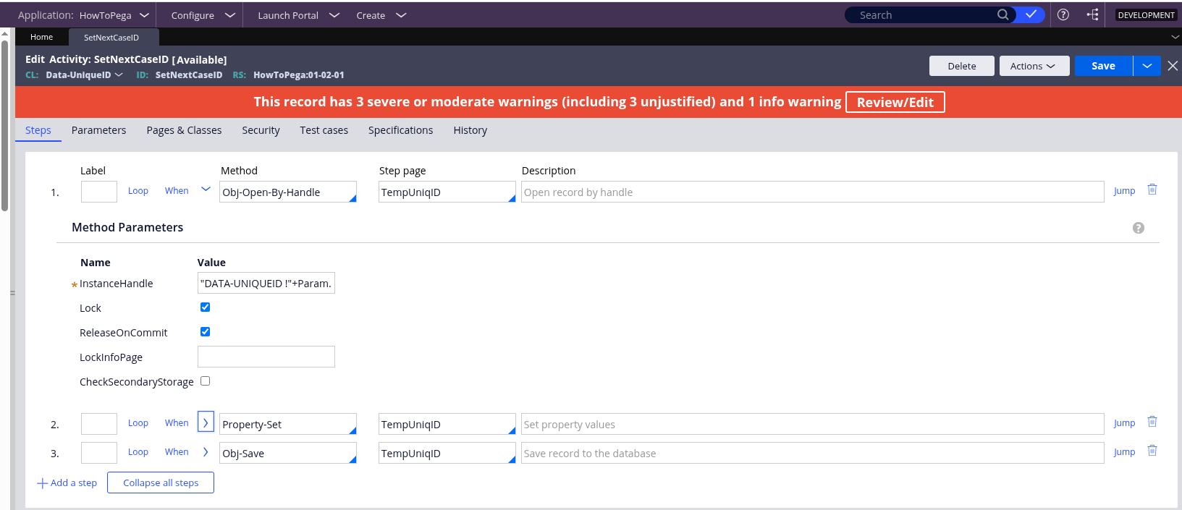The image size is (1182, 510).
Task: Open the help question mark in the top bar
Action: (x=1063, y=14)
